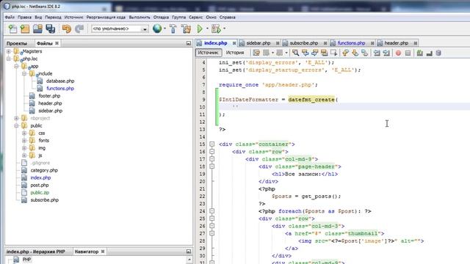Click the red Start Macro Recording icon

[x=398, y=53]
